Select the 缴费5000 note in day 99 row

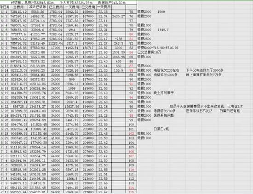click(x=144, y=120)
